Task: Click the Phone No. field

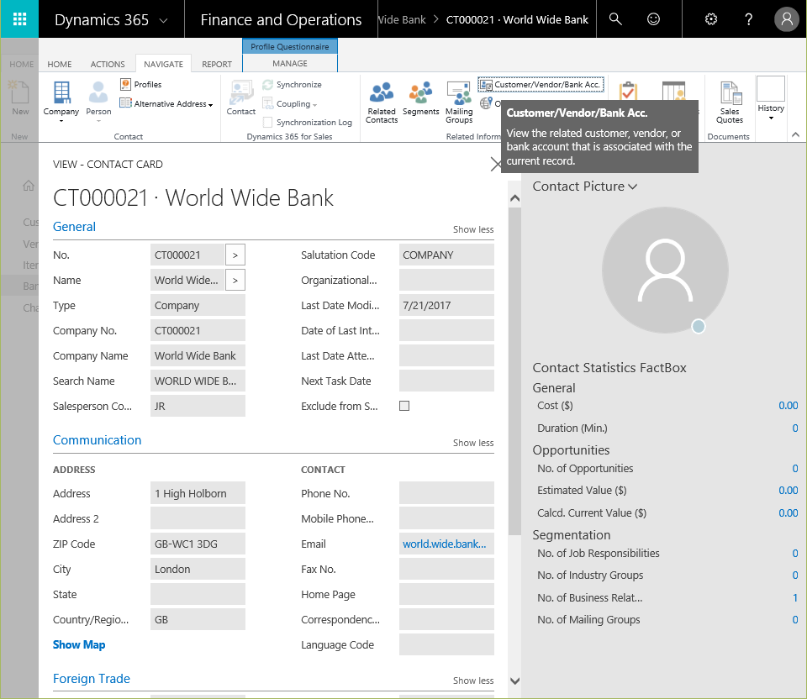Action: (446, 494)
